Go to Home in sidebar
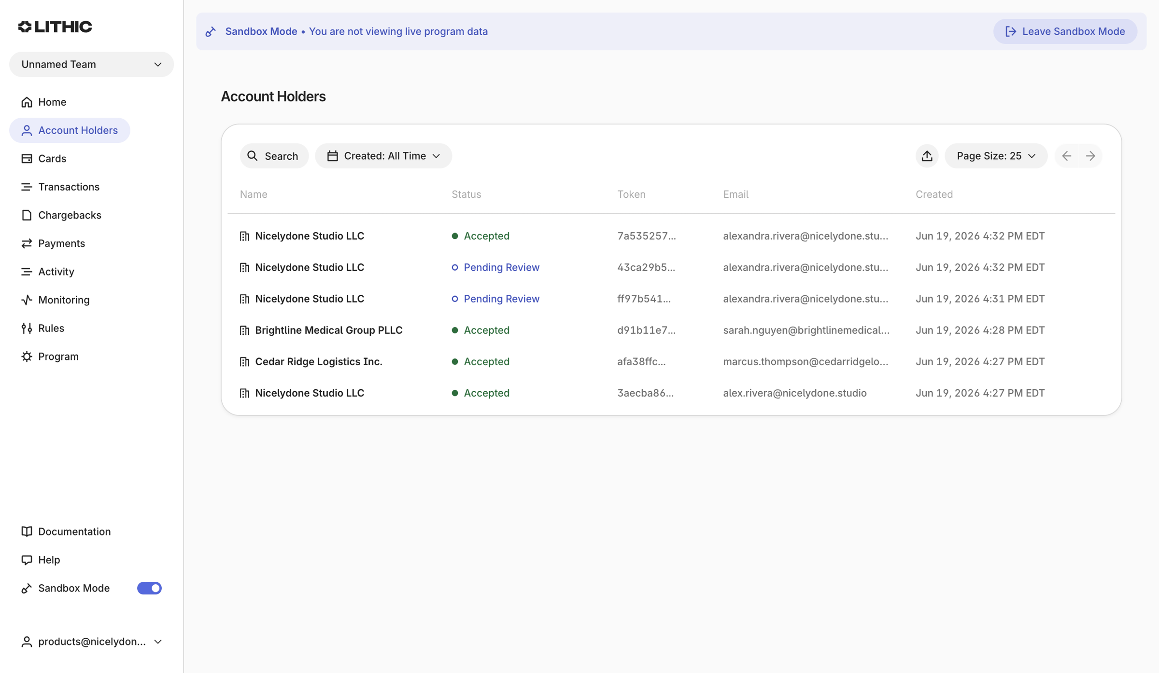 [x=52, y=102]
